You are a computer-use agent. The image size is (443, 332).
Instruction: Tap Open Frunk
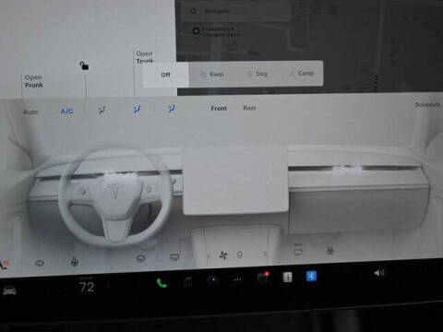[33, 81]
